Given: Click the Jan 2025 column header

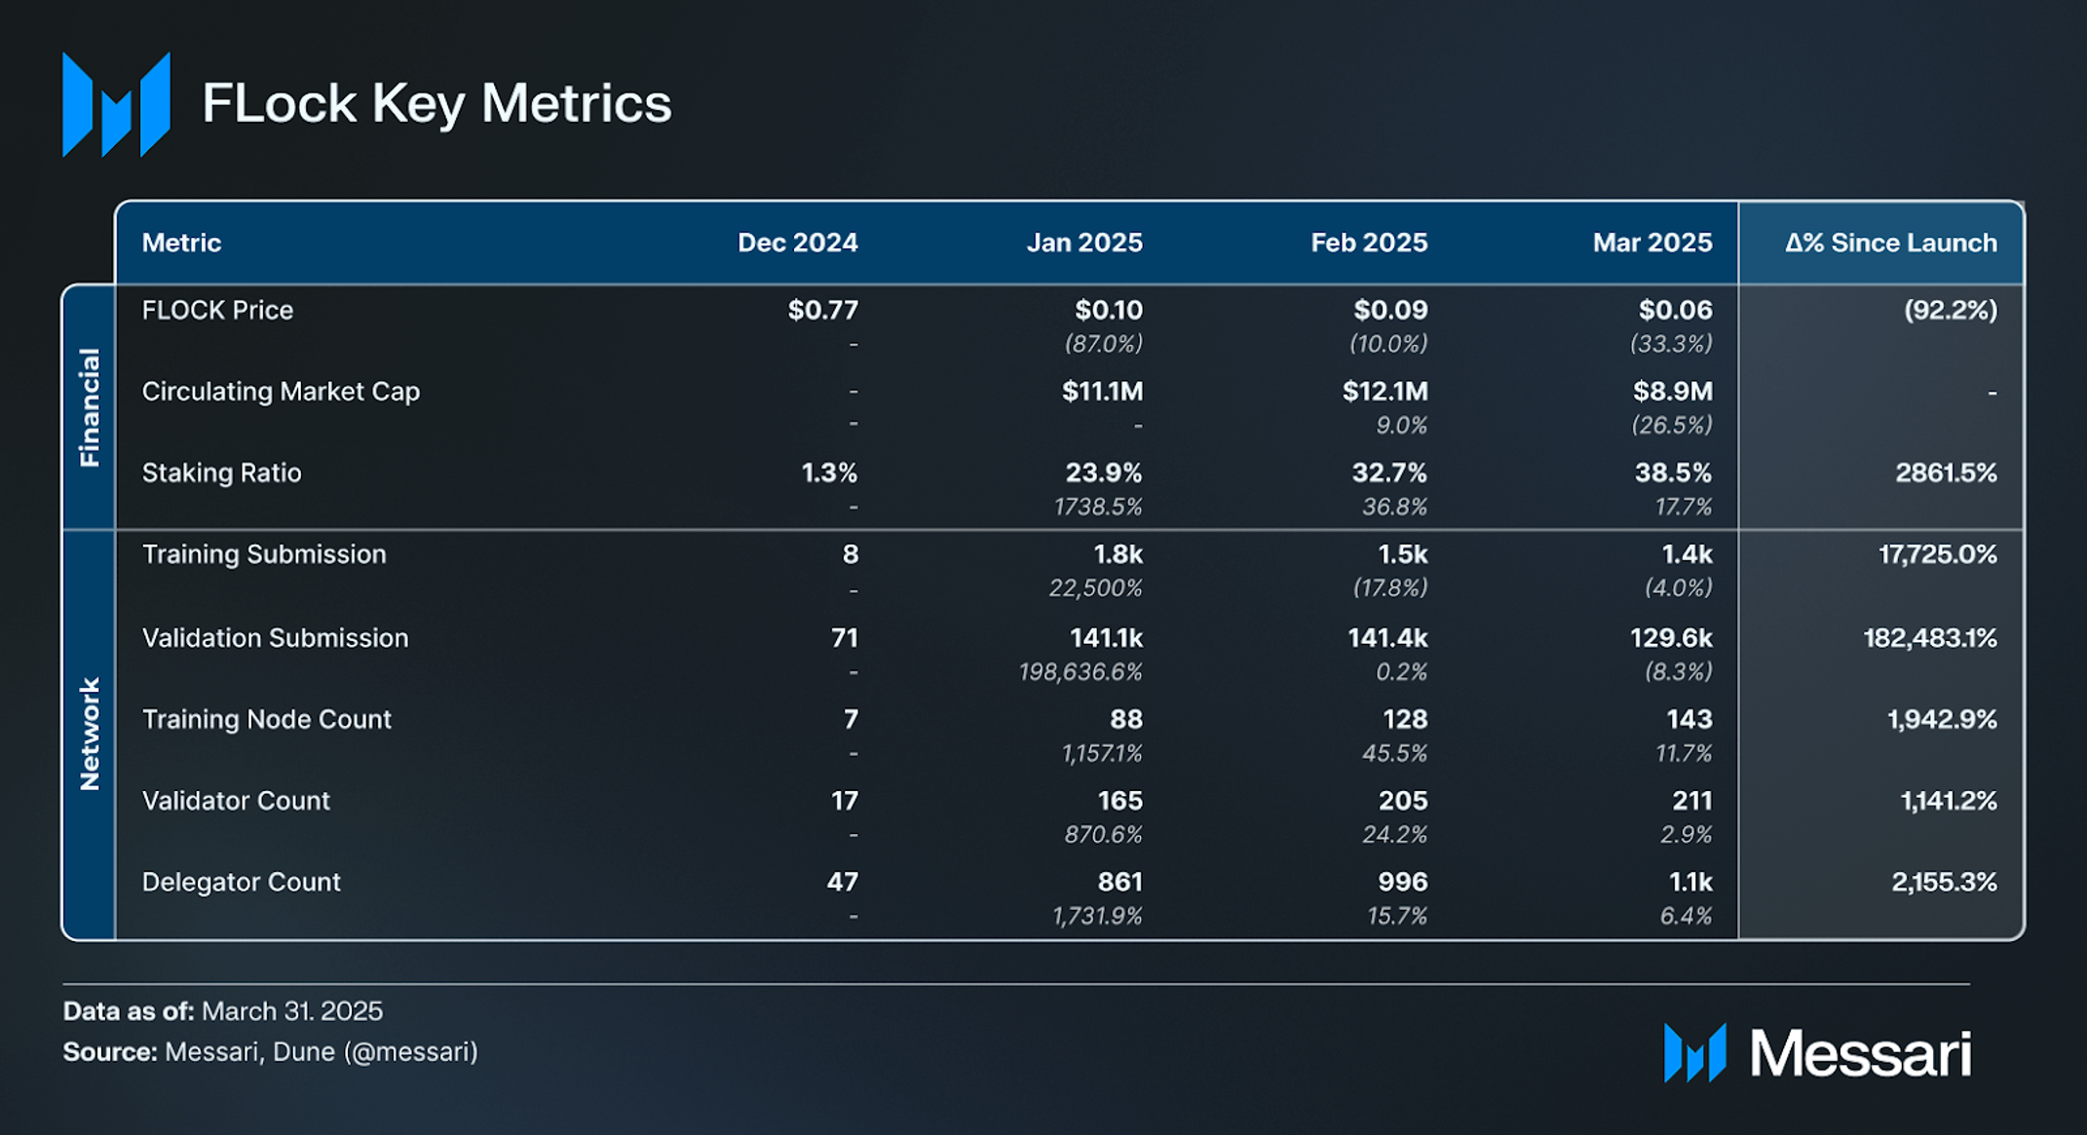Looking at the screenshot, I should 1084,243.
